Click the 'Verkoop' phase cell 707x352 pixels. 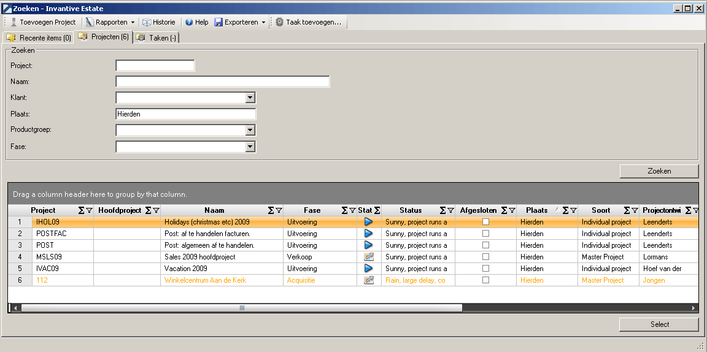point(320,257)
